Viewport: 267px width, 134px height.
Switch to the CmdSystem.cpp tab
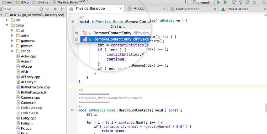[x=187, y=9]
